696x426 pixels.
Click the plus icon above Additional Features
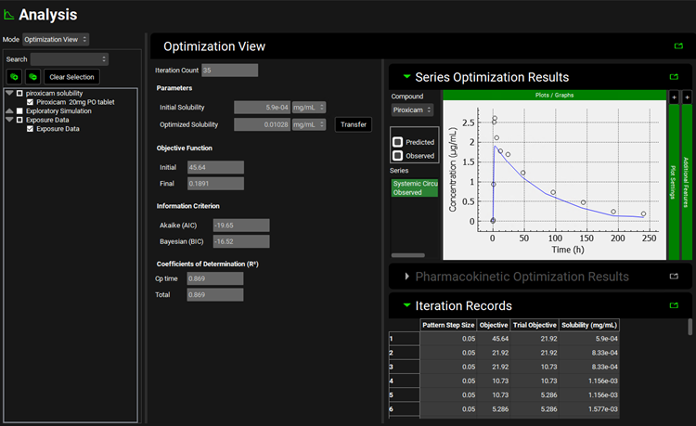coord(687,97)
